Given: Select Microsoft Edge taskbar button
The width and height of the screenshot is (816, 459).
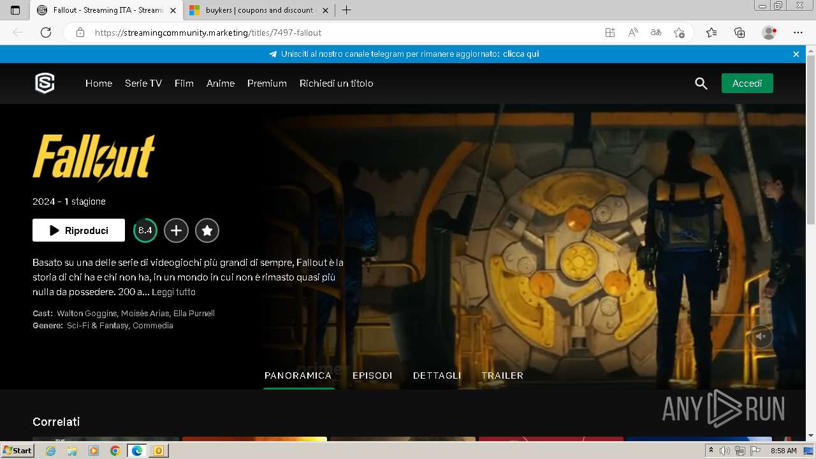Looking at the screenshot, I should click(137, 451).
